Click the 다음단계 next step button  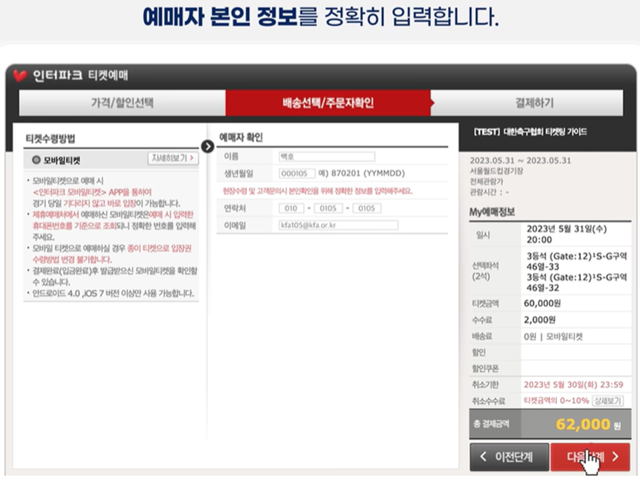tap(590, 457)
